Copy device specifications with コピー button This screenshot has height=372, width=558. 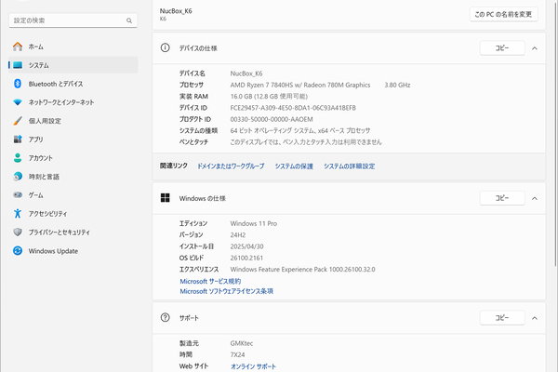(x=502, y=47)
